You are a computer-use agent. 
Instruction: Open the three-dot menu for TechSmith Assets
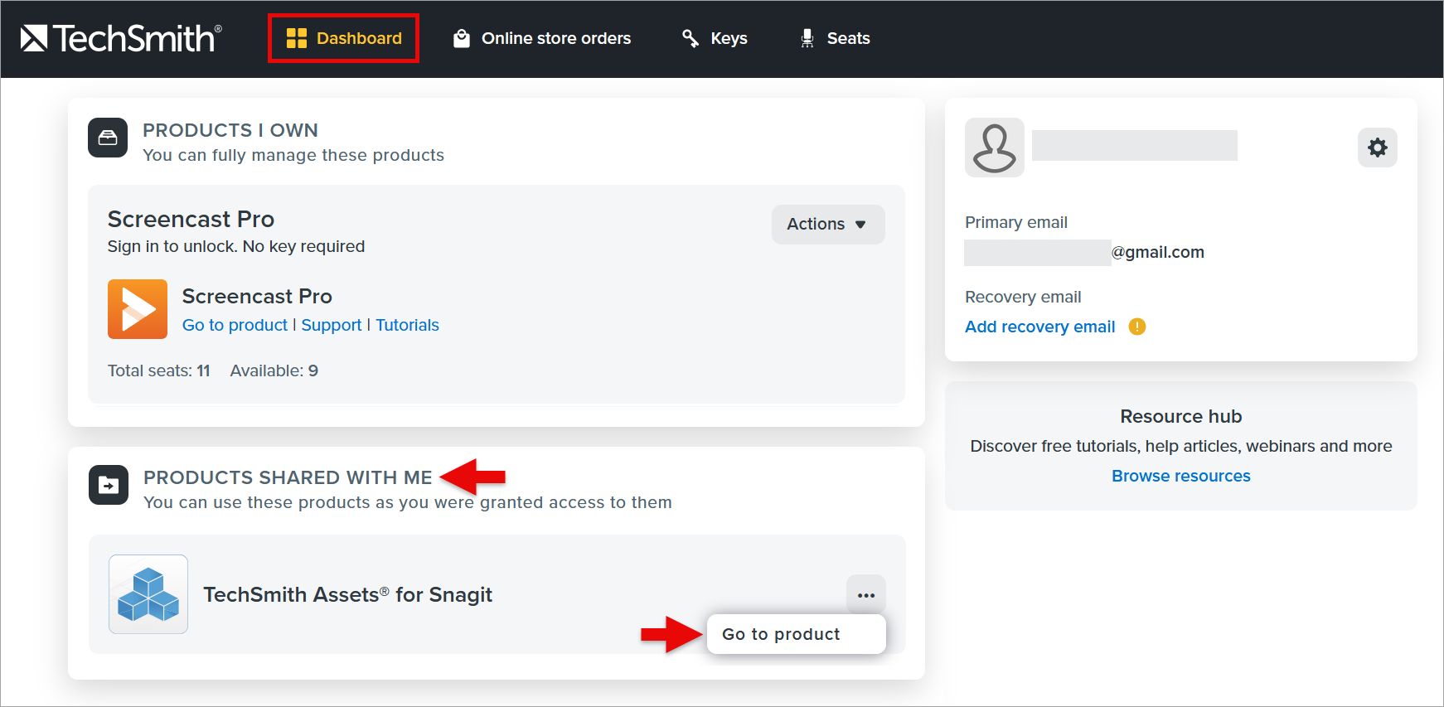[x=866, y=595]
